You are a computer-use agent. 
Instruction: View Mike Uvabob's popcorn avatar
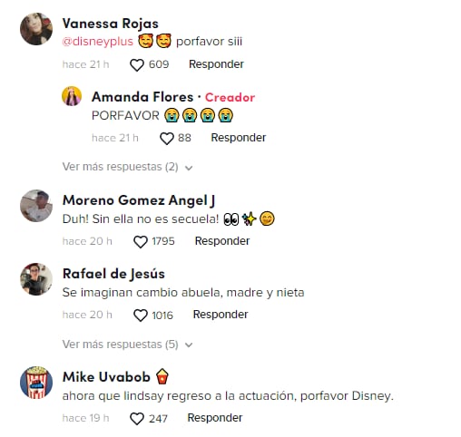(36, 383)
